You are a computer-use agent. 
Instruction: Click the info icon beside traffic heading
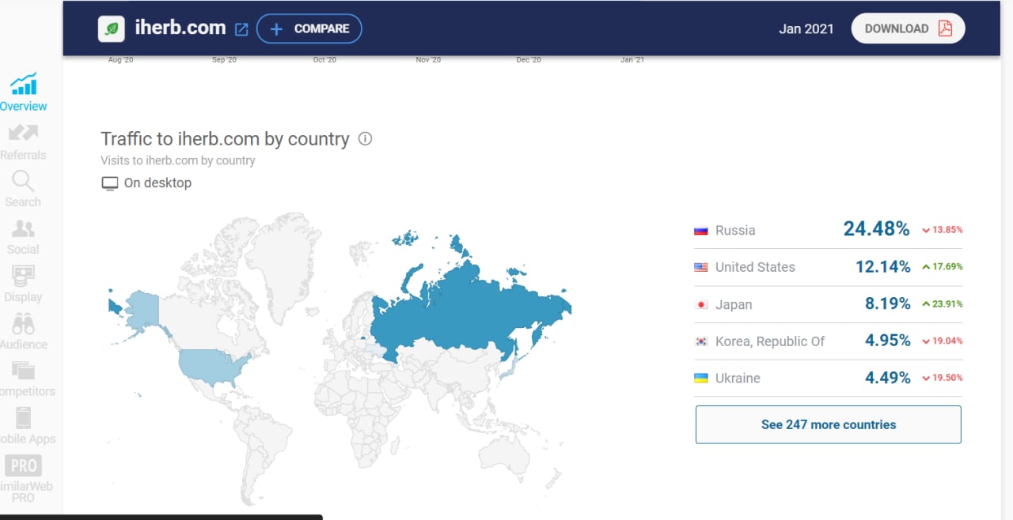(365, 138)
